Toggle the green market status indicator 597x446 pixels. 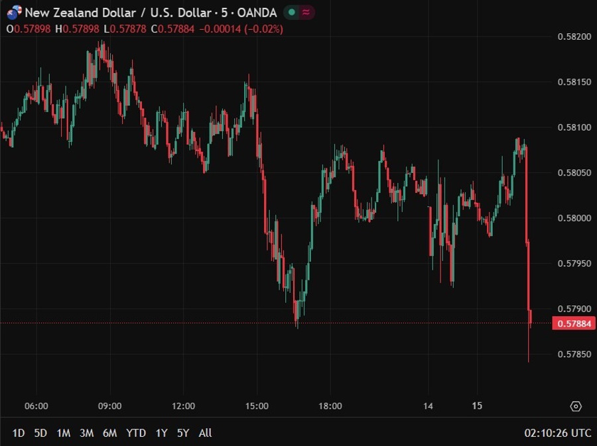click(291, 13)
